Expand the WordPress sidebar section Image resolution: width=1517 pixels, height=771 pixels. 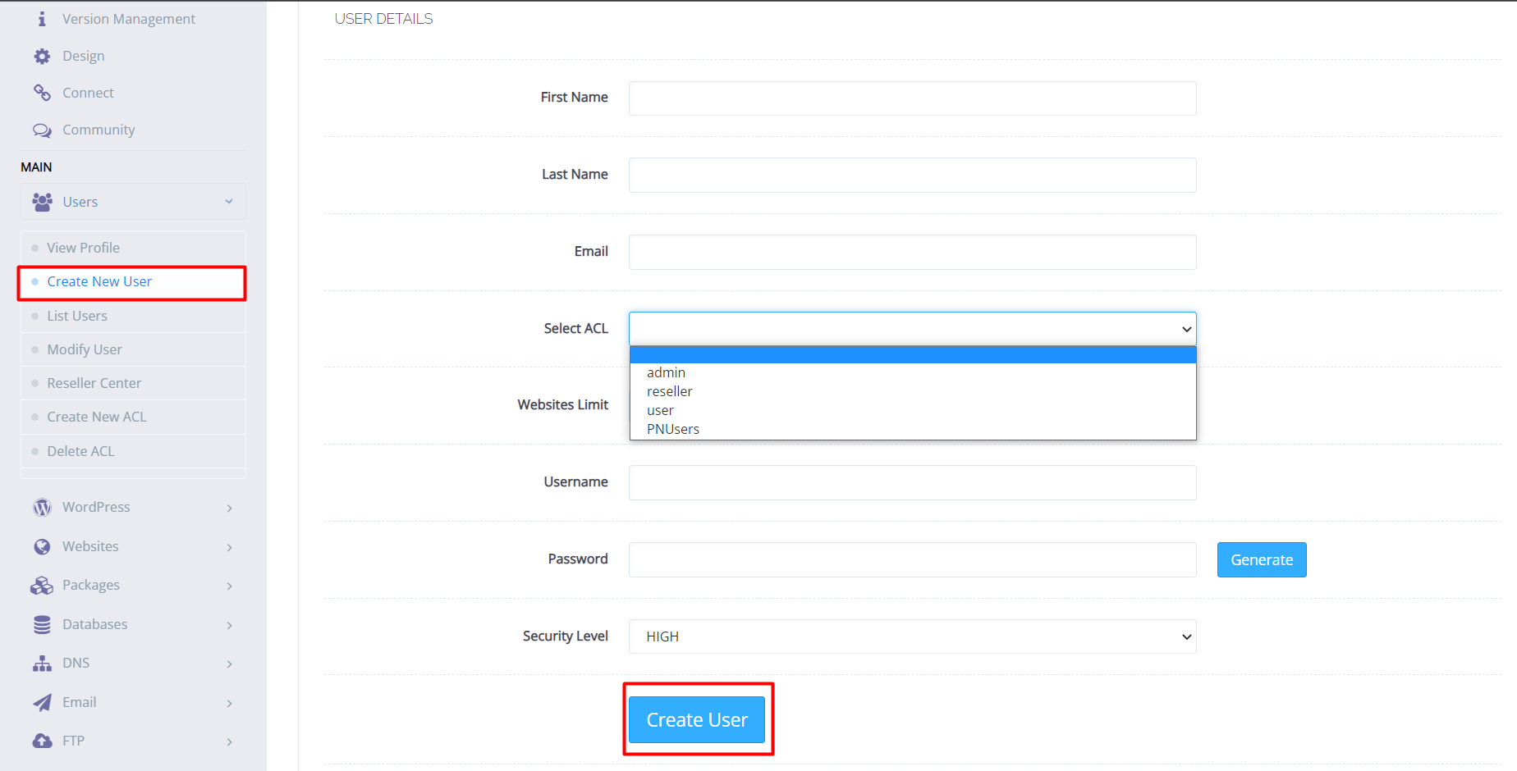coord(229,507)
